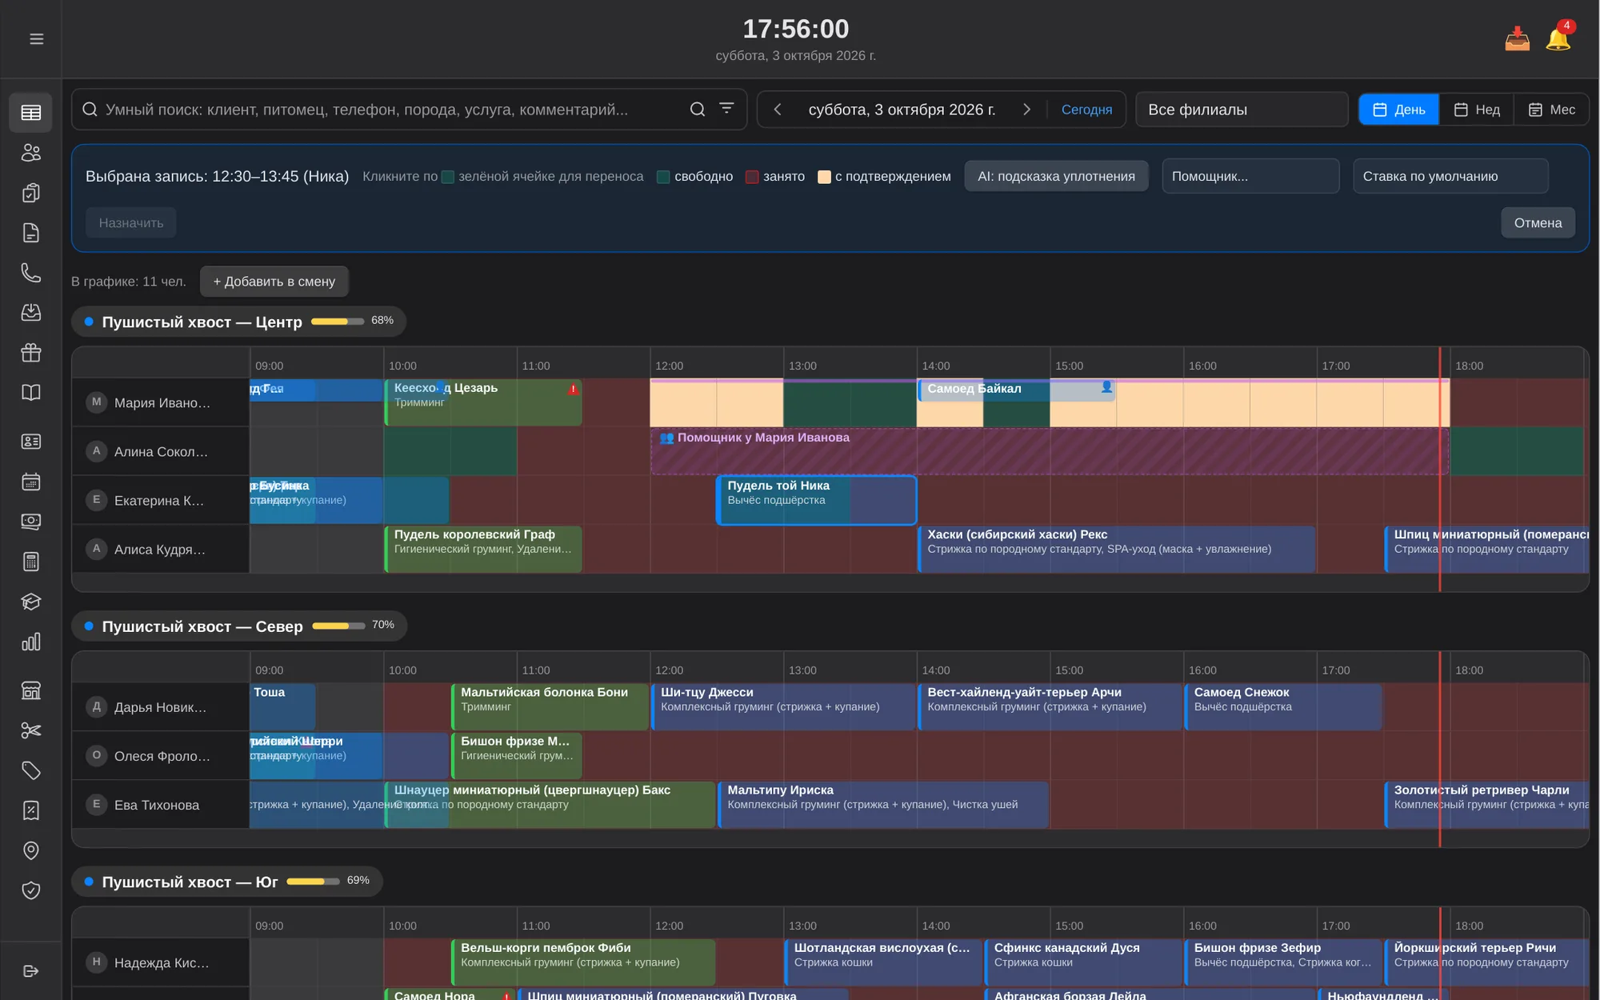
Task: Open notifications bell with badge
Action: [x=1558, y=37]
